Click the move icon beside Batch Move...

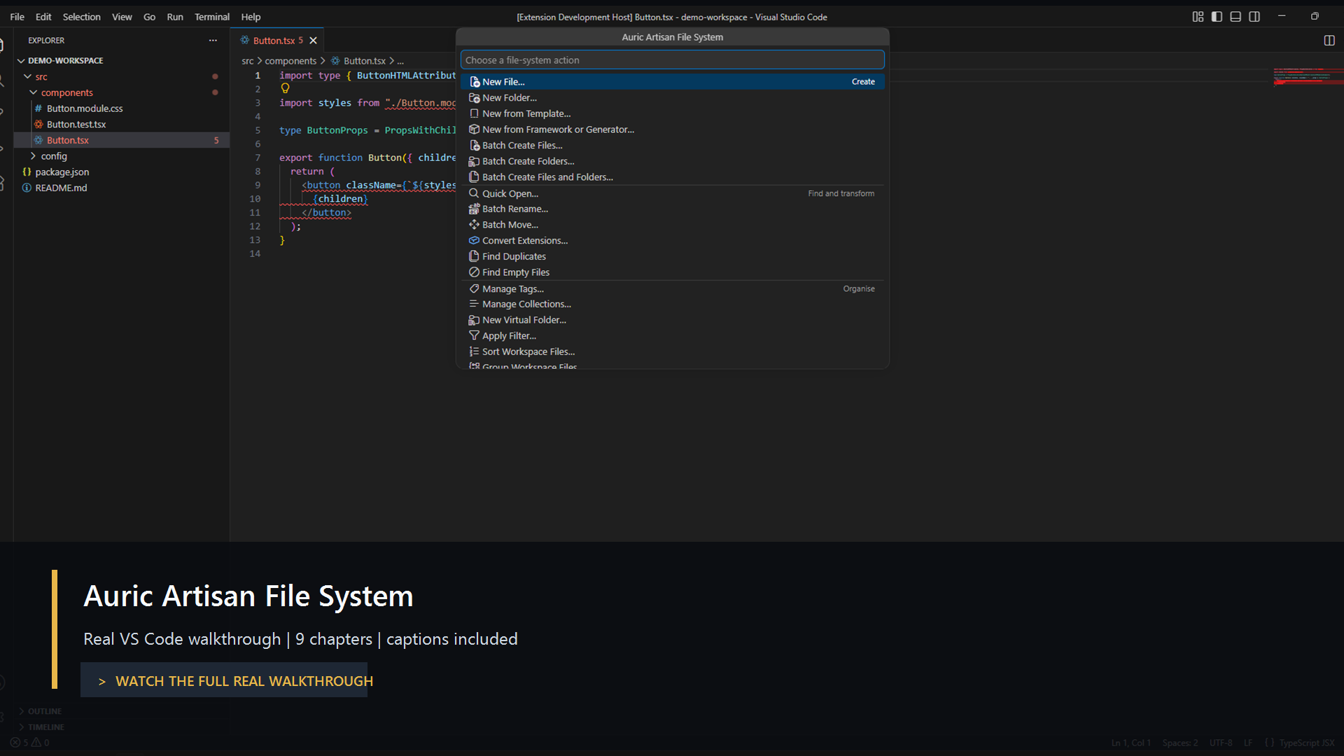(475, 225)
